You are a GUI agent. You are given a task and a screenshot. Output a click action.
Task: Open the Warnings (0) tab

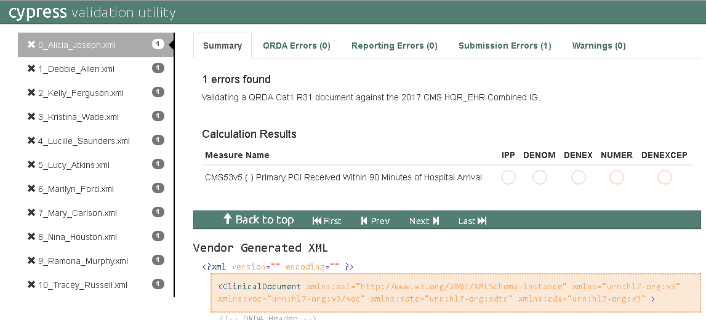tap(599, 46)
